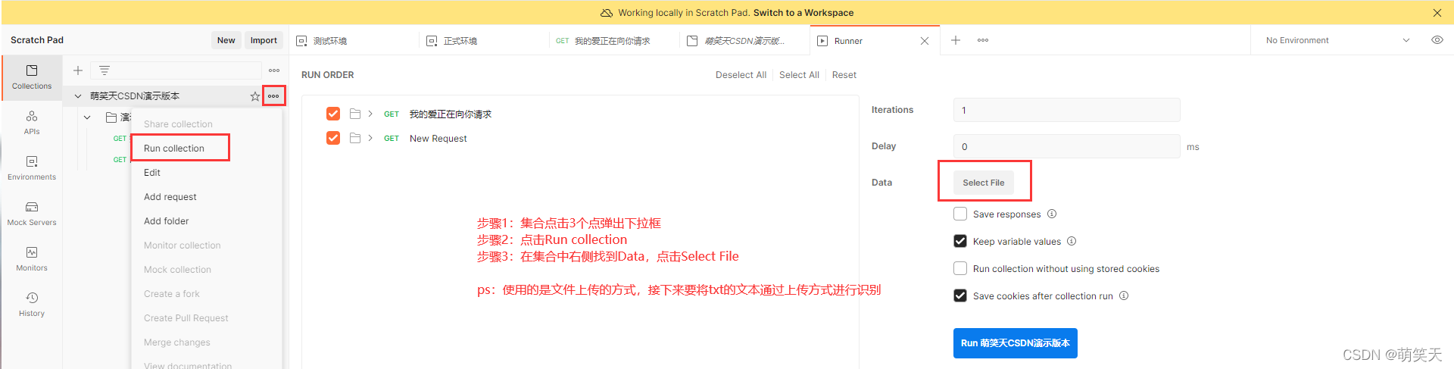Click the Select File button

pyautogui.click(x=983, y=183)
